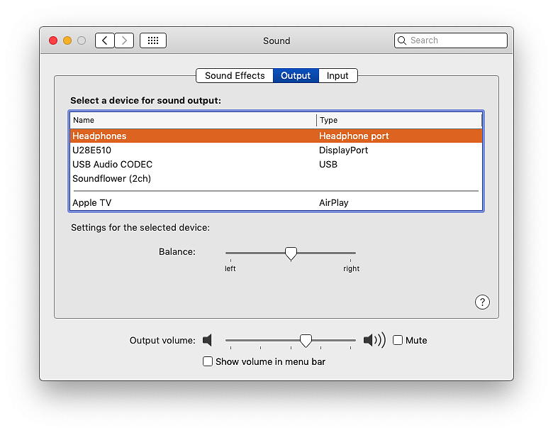Open the Input tab
Image resolution: width=553 pixels, height=433 pixels.
(337, 75)
